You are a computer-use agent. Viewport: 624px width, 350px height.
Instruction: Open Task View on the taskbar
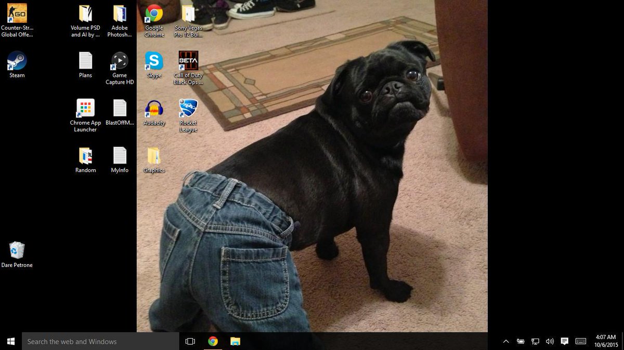(x=190, y=341)
